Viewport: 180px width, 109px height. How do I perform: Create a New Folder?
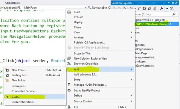35,80
